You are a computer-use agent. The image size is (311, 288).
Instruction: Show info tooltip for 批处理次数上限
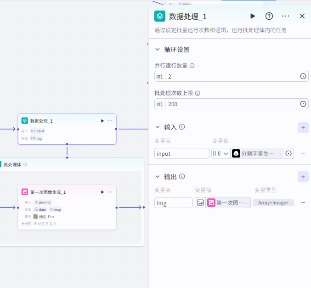198,93
